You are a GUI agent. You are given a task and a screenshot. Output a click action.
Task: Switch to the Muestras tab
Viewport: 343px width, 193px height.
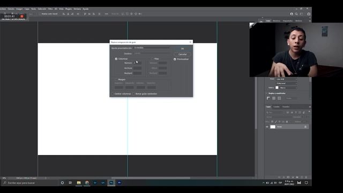point(277,21)
